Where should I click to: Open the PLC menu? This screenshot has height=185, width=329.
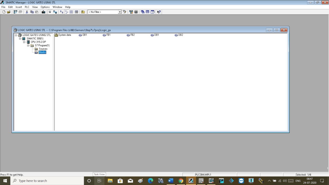[27, 7]
